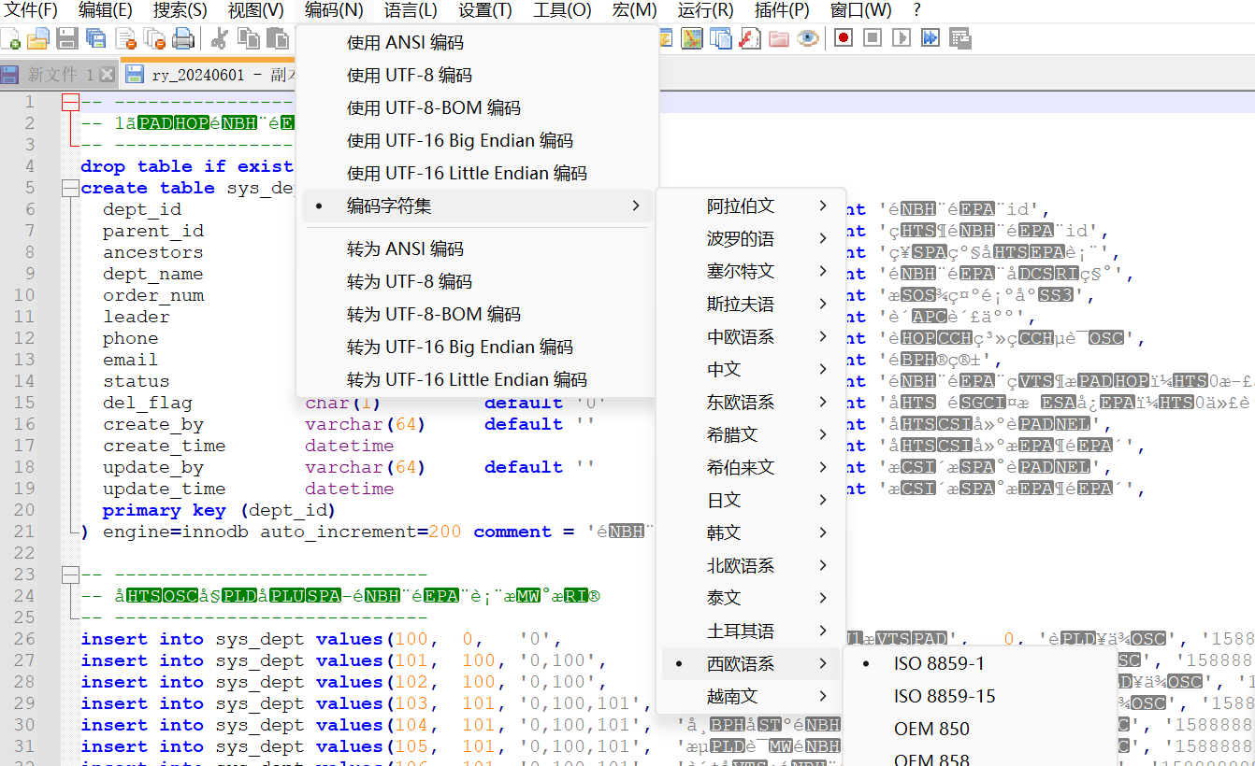Screen dimensions: 1255x766
Task: Select 使用 ANSI 编码 encoding
Action: (x=477, y=43)
